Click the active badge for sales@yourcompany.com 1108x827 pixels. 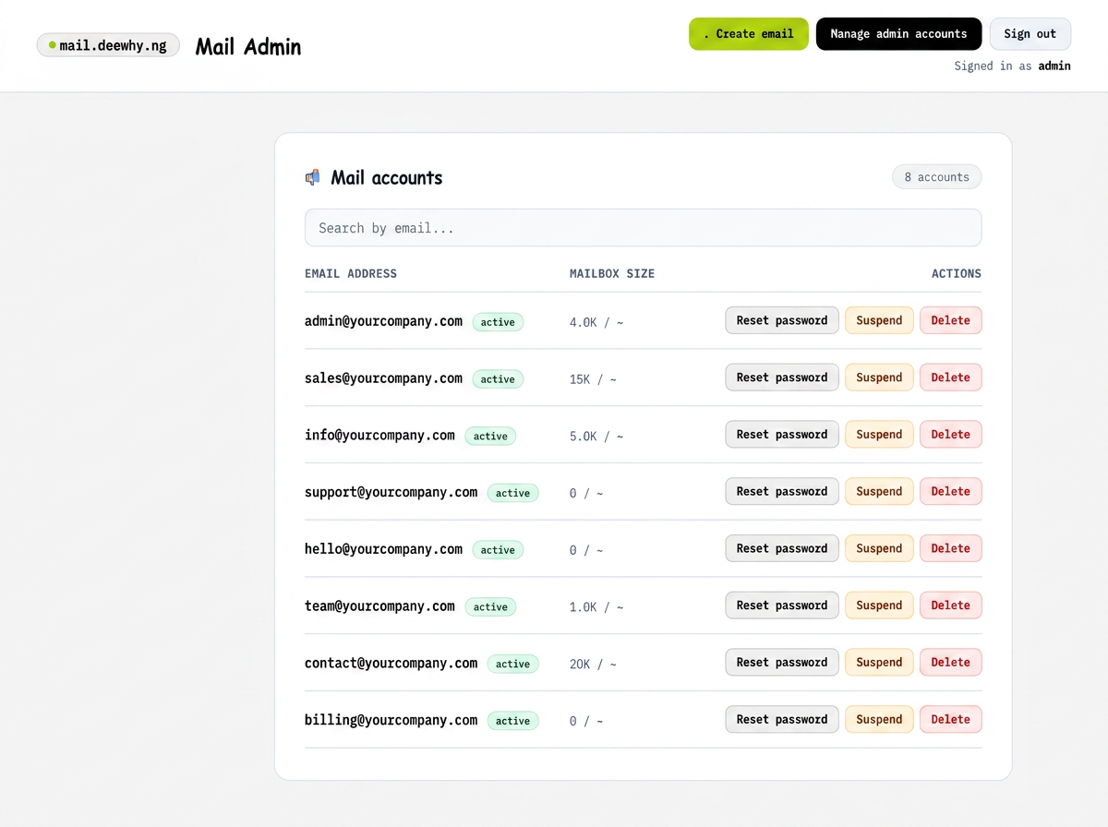[498, 379]
